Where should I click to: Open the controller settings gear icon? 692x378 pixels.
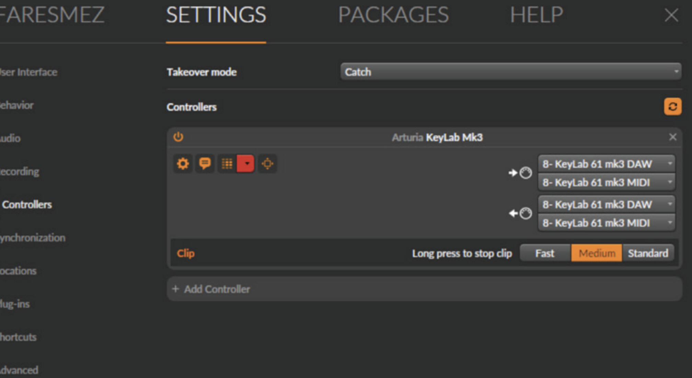click(x=183, y=164)
